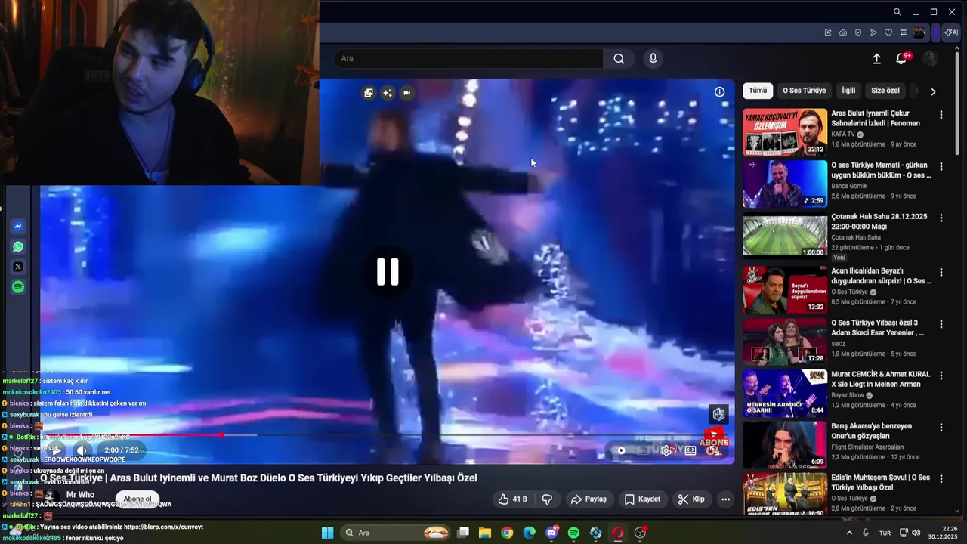Screen dimensions: 967x544
Task: Open volume control in system tray
Action: pyautogui.click(x=916, y=533)
